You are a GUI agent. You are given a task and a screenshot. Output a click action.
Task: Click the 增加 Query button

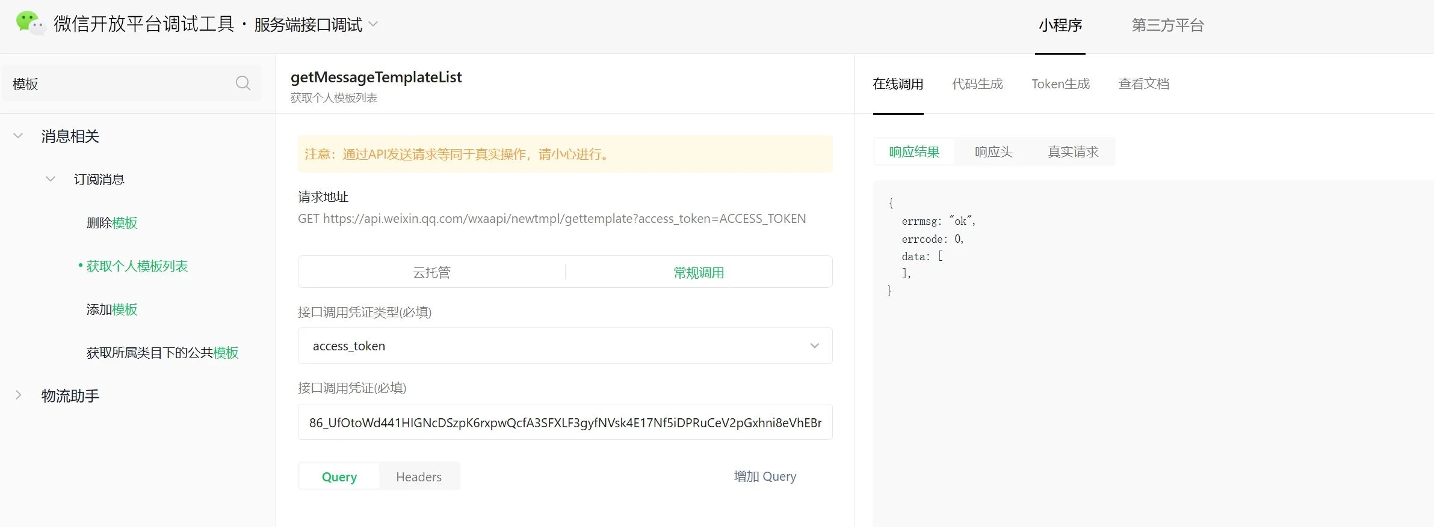coord(765,477)
